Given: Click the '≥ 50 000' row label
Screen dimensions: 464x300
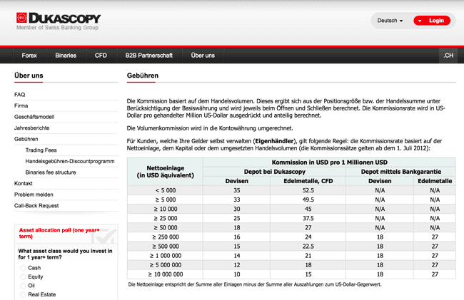Looking at the screenshot, I should (166, 227).
